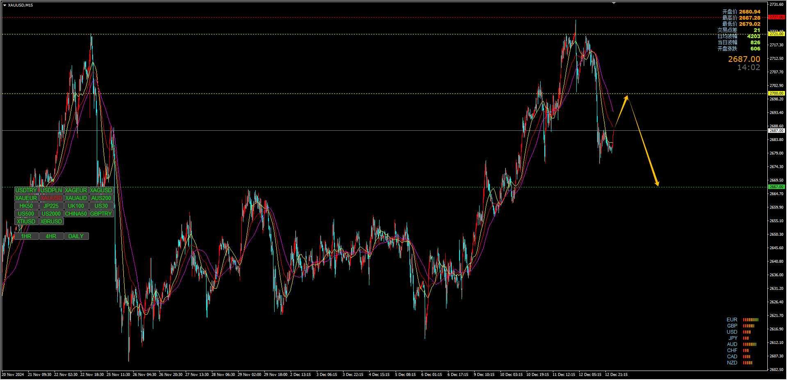Set timeframe to 1HR
Screen dimensions: 787x380
tap(26, 236)
